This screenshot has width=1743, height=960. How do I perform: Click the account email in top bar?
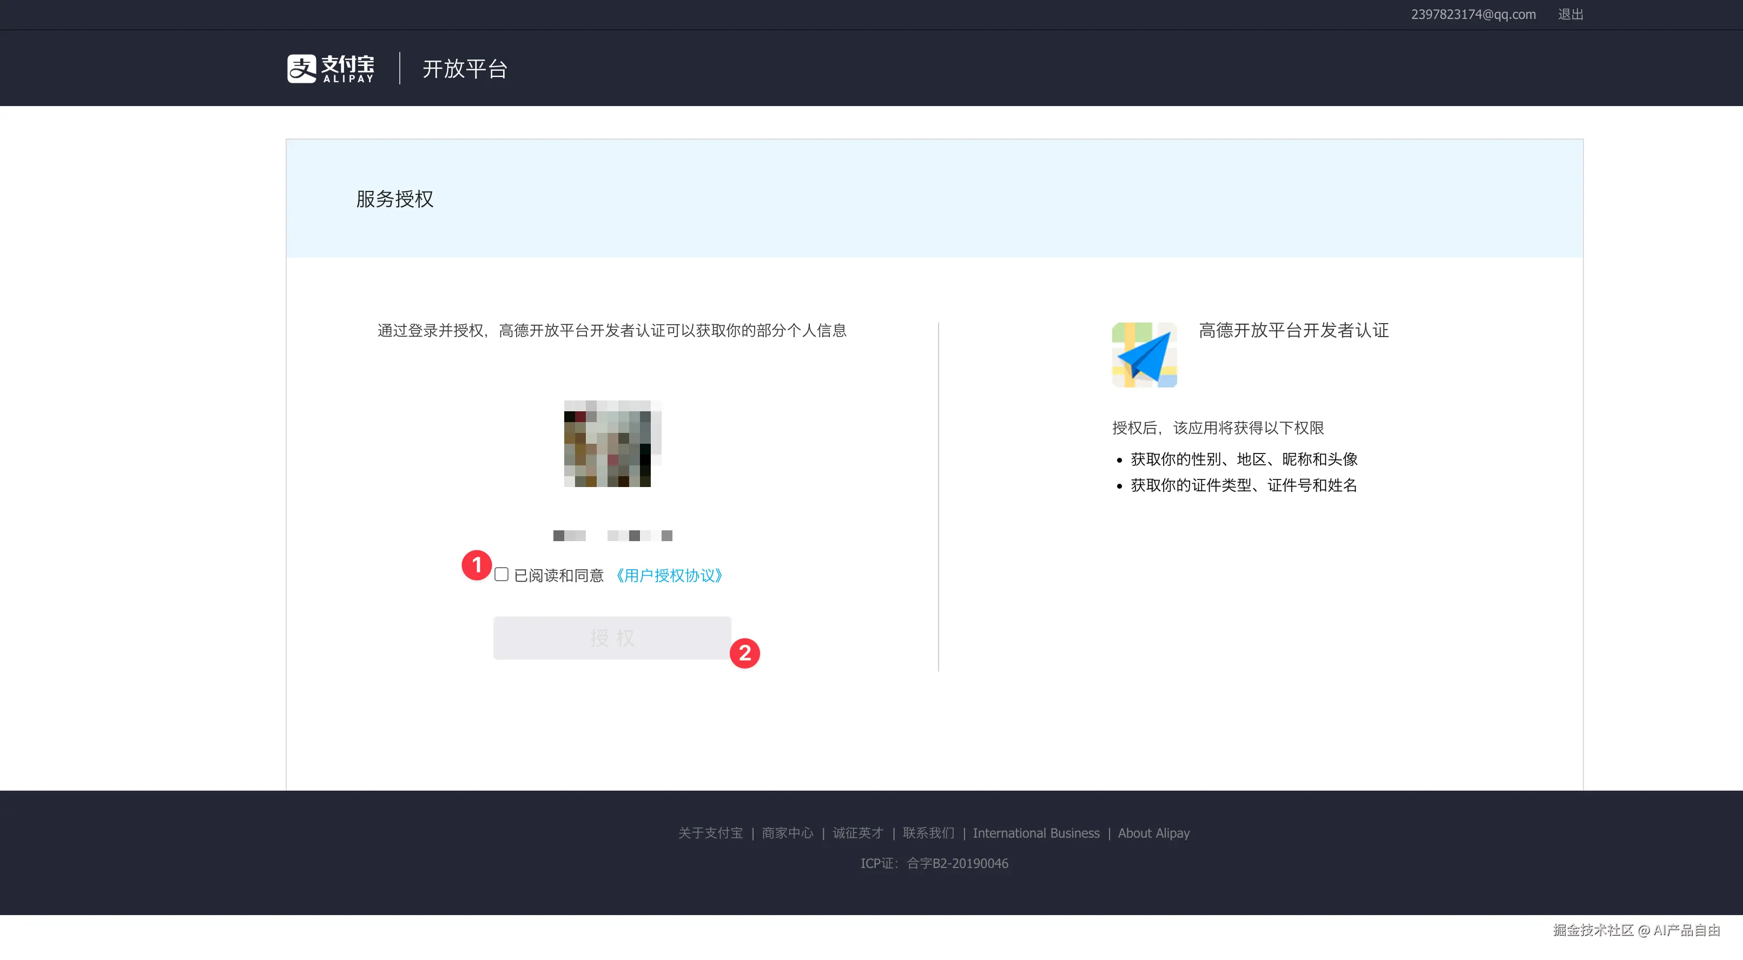pyautogui.click(x=1473, y=14)
